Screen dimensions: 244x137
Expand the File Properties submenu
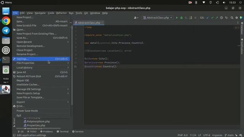41,63
